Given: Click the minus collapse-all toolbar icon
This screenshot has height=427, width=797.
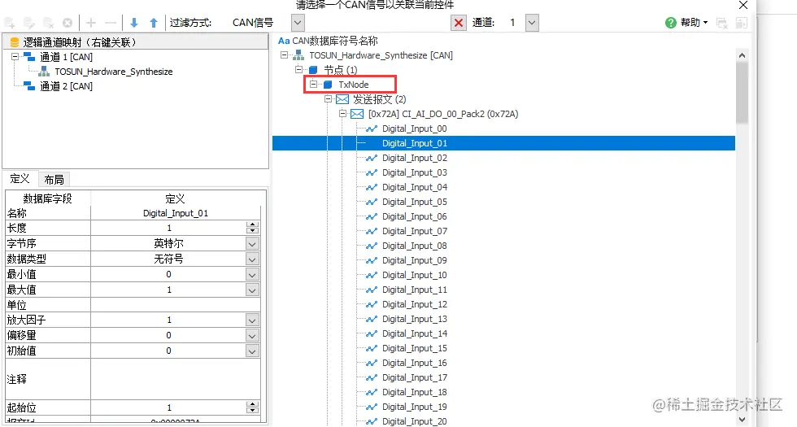Looking at the screenshot, I should pyautogui.click(x=111, y=23).
